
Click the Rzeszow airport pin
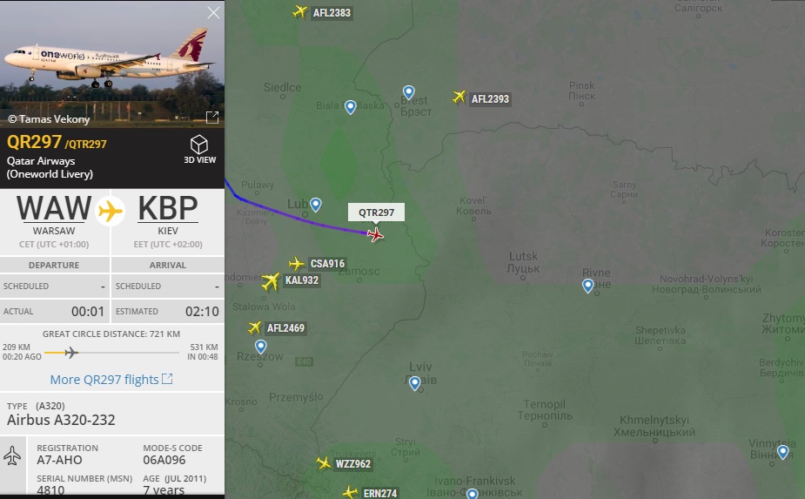[261, 347]
